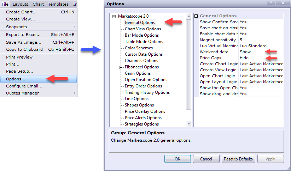
Task: Select Strategies Options tree item
Action: point(141,124)
